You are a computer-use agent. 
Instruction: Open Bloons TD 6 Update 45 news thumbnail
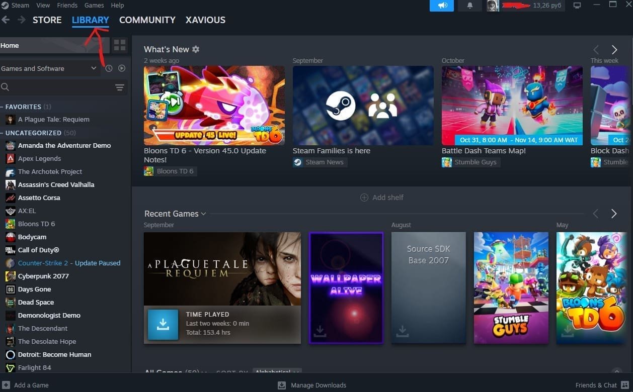[x=214, y=106]
